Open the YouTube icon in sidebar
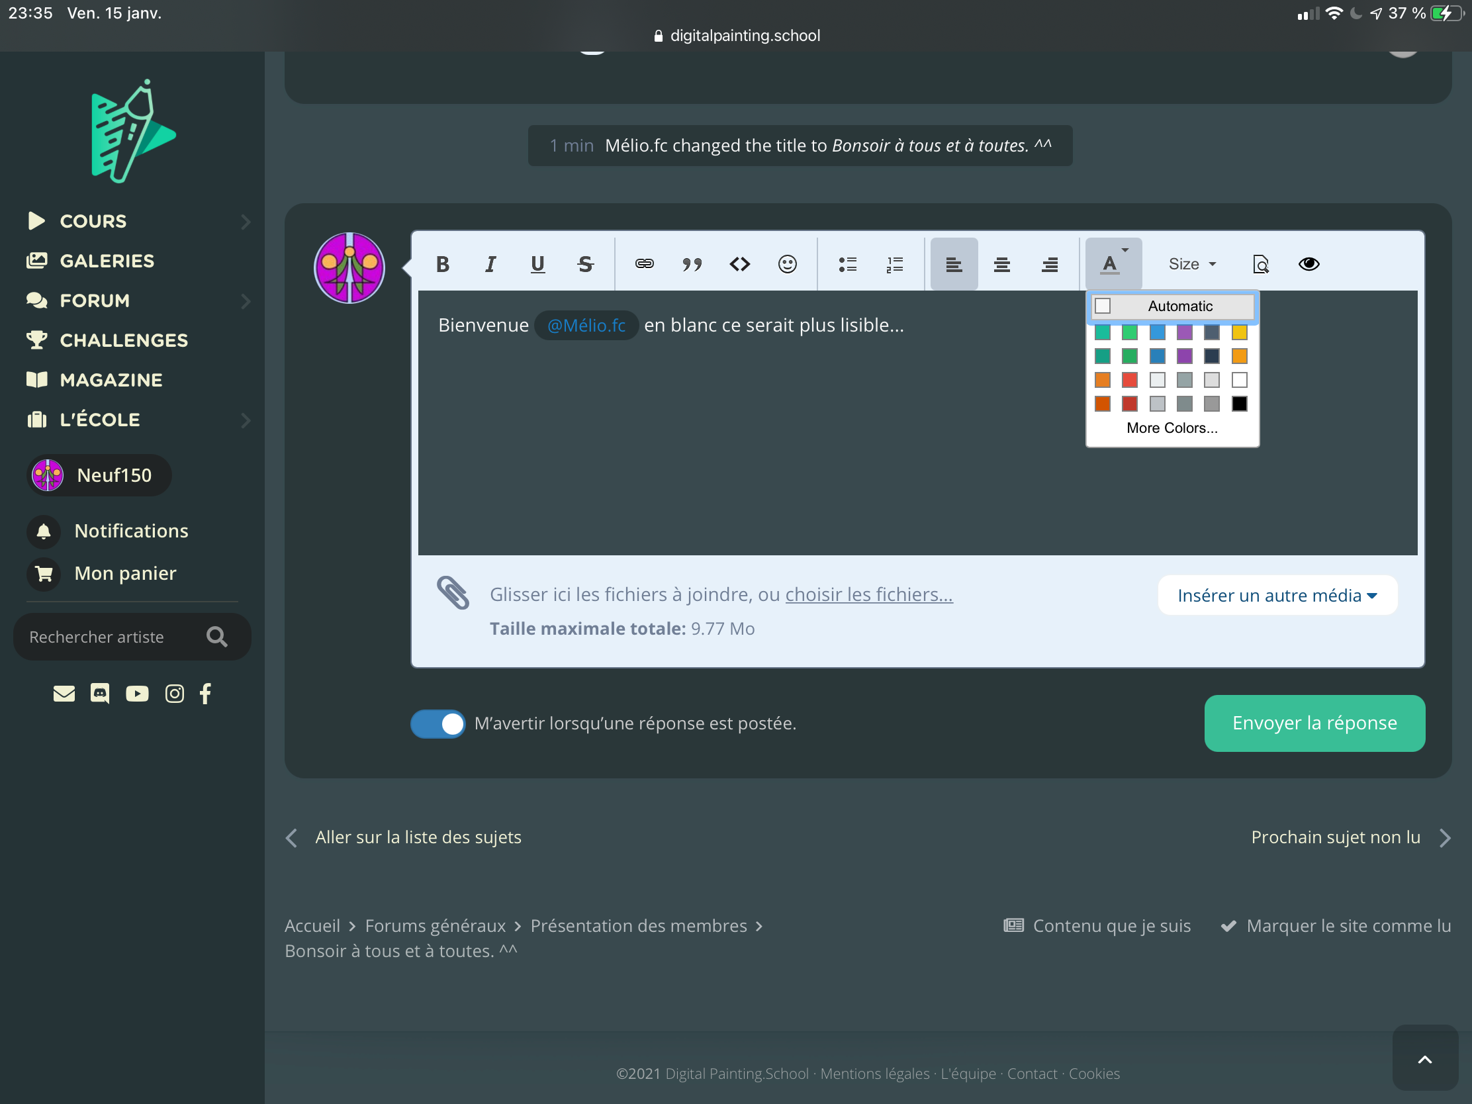Viewport: 1472px width, 1104px height. pos(137,694)
